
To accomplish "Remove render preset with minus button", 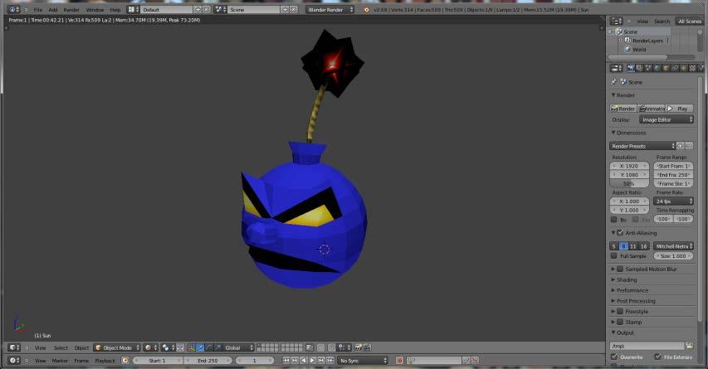I will coord(689,146).
